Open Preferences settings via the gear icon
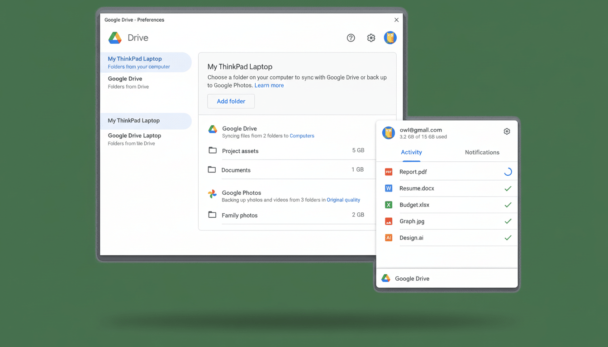The image size is (608, 347). click(x=371, y=38)
